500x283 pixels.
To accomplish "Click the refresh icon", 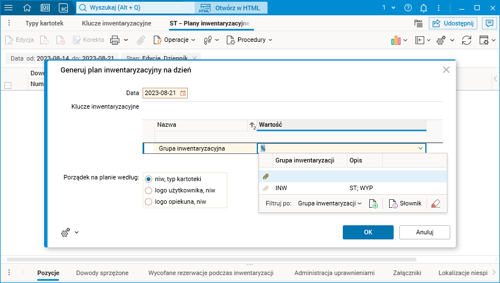I will (x=467, y=40).
